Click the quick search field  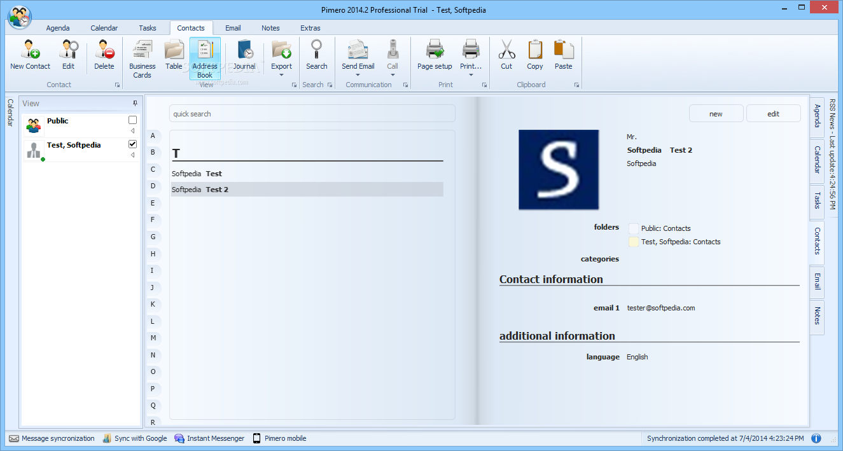click(x=312, y=113)
